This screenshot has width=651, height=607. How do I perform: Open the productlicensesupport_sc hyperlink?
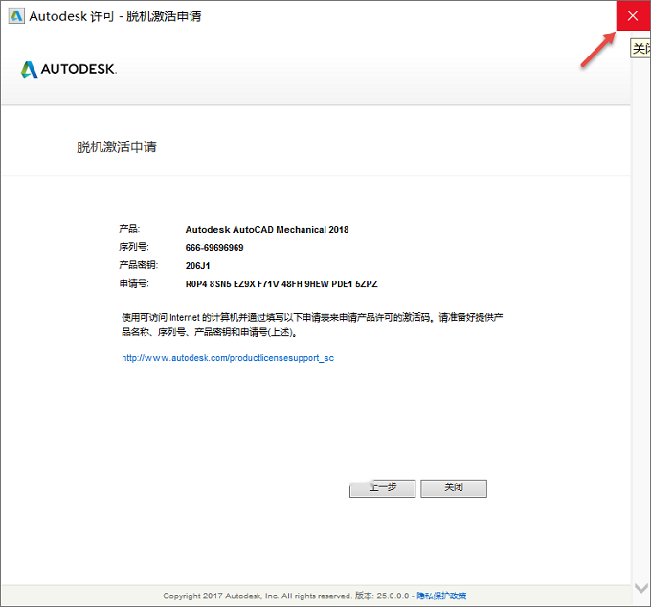point(228,358)
